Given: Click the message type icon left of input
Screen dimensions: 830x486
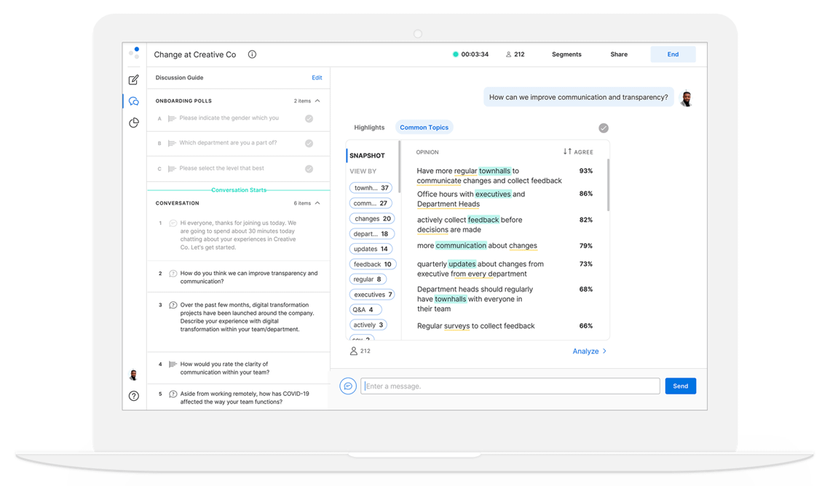Looking at the screenshot, I should pyautogui.click(x=348, y=386).
